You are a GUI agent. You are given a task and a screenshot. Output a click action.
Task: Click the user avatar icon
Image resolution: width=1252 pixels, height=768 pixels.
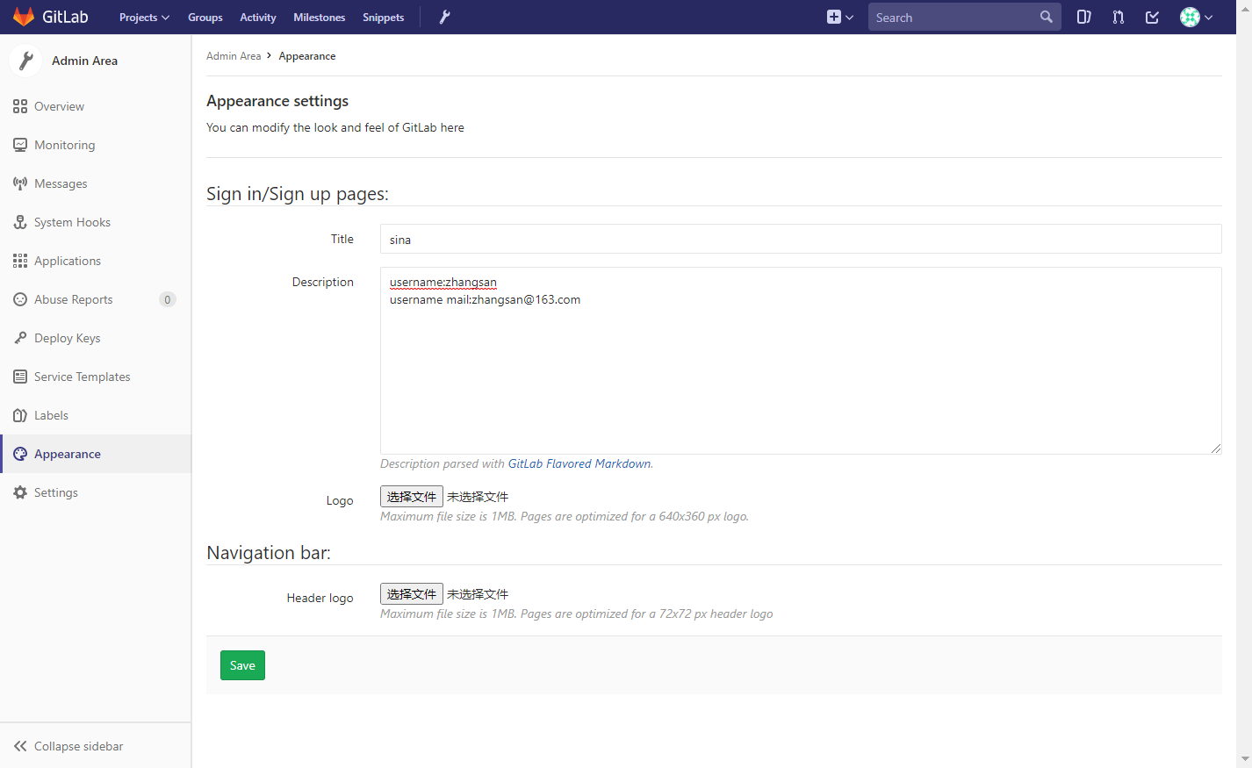(1190, 17)
